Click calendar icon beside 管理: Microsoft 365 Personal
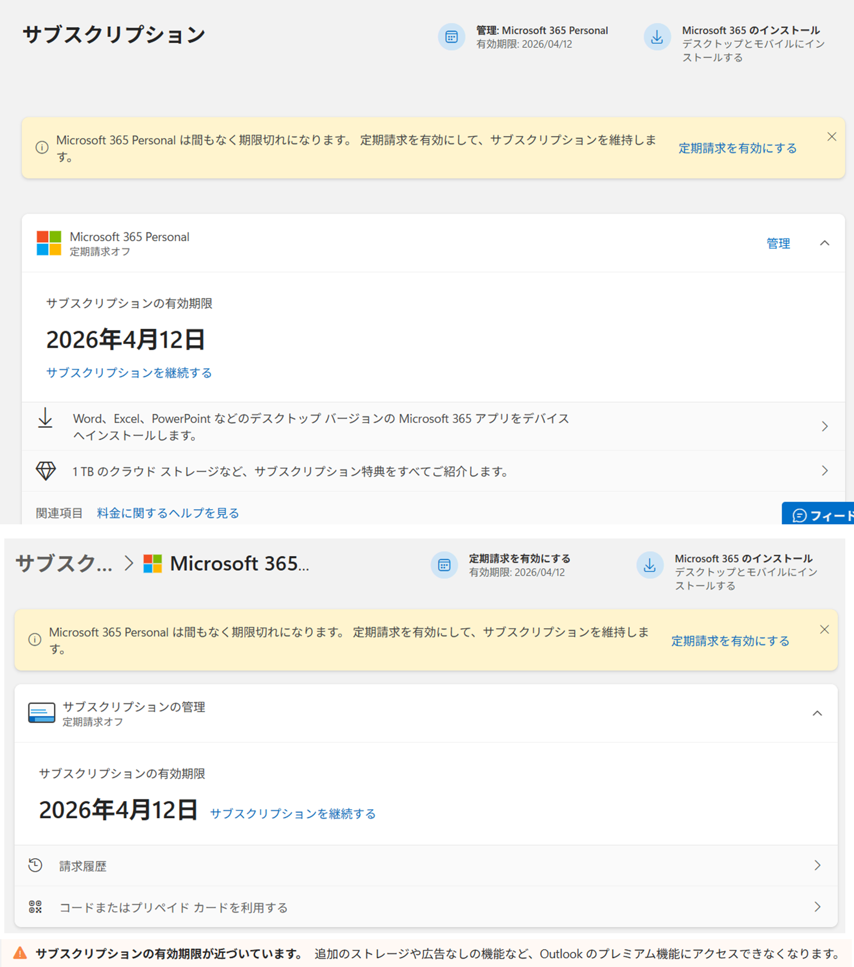This screenshot has width=854, height=967. [451, 37]
